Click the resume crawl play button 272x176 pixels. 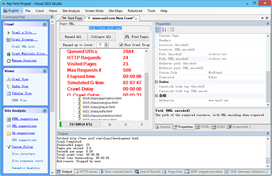tap(142, 125)
